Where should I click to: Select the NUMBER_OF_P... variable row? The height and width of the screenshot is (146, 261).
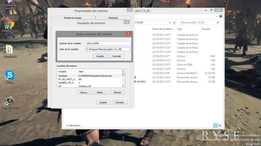(90, 83)
